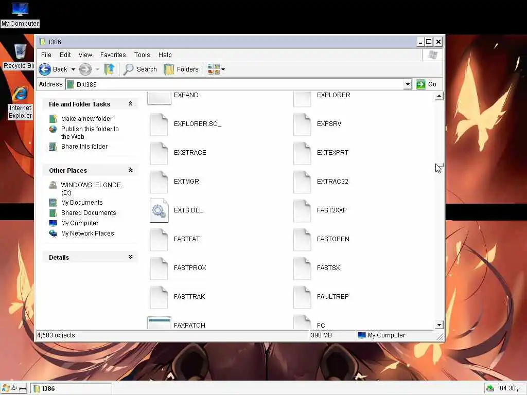The image size is (527, 395).
Task: Select the EXTS.DLL gear file icon
Action: (159, 210)
